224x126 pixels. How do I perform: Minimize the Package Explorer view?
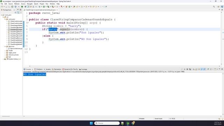18,10
